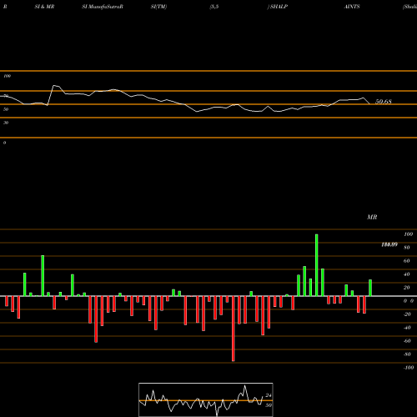Click the RSI line spike peak

54,85
